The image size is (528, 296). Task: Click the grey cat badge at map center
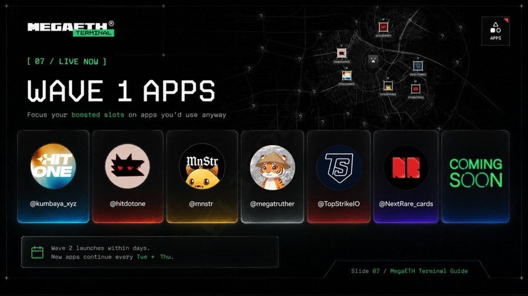[373, 61]
